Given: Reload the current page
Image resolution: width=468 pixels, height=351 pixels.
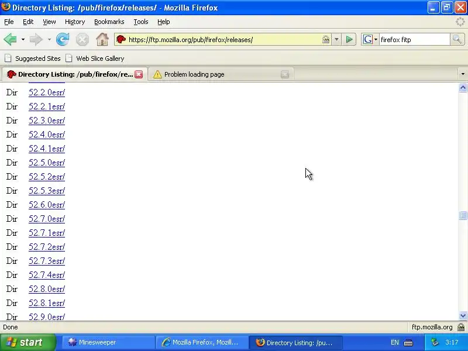Looking at the screenshot, I should 63,39.
